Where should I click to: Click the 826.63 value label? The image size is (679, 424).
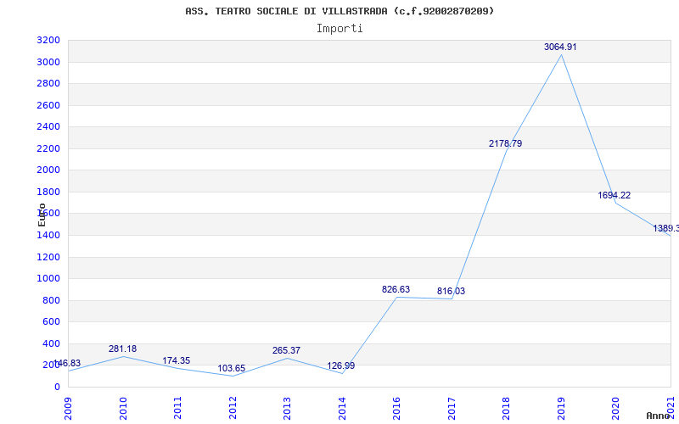coord(396,289)
